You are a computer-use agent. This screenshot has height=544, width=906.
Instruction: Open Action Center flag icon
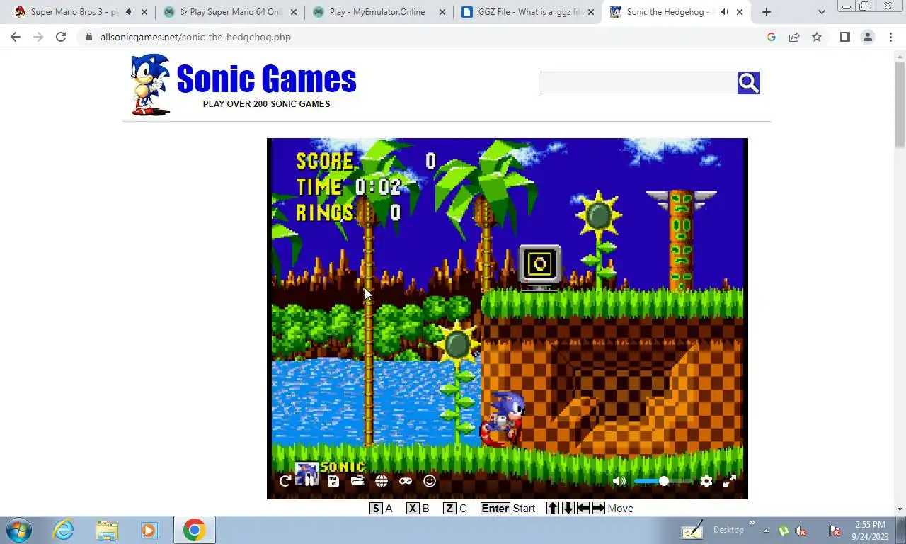[x=835, y=531]
